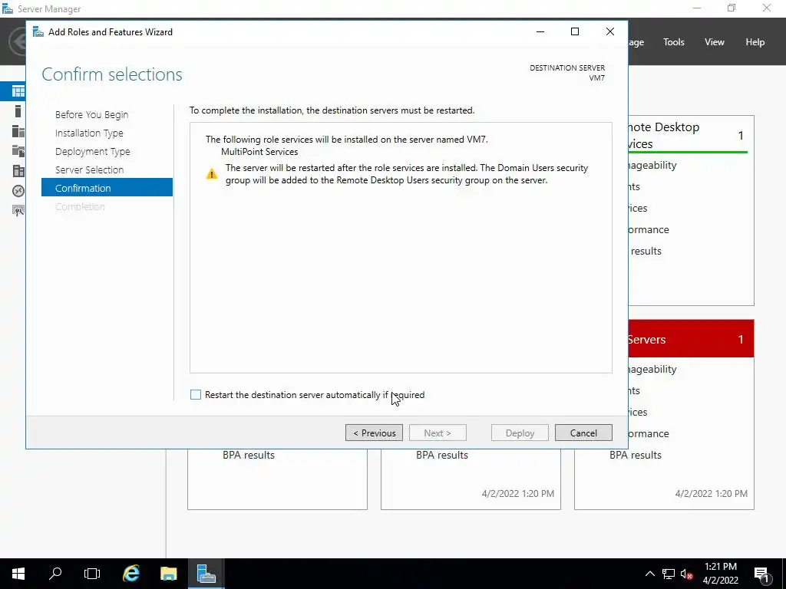Image resolution: width=786 pixels, height=589 pixels.
Task: Click Performance in Remote Desktop Services tile
Action: (649, 229)
